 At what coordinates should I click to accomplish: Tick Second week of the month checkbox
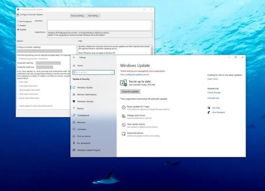(18, 90)
